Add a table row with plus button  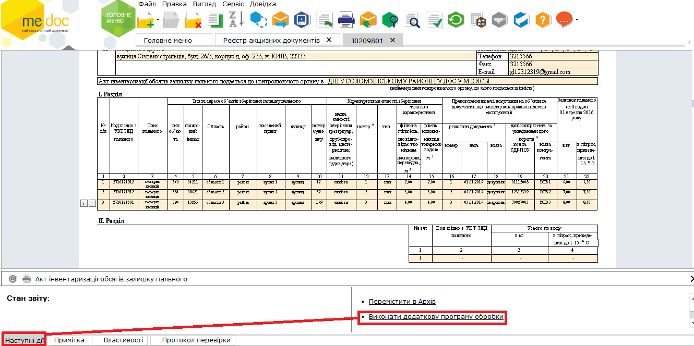click(x=83, y=203)
